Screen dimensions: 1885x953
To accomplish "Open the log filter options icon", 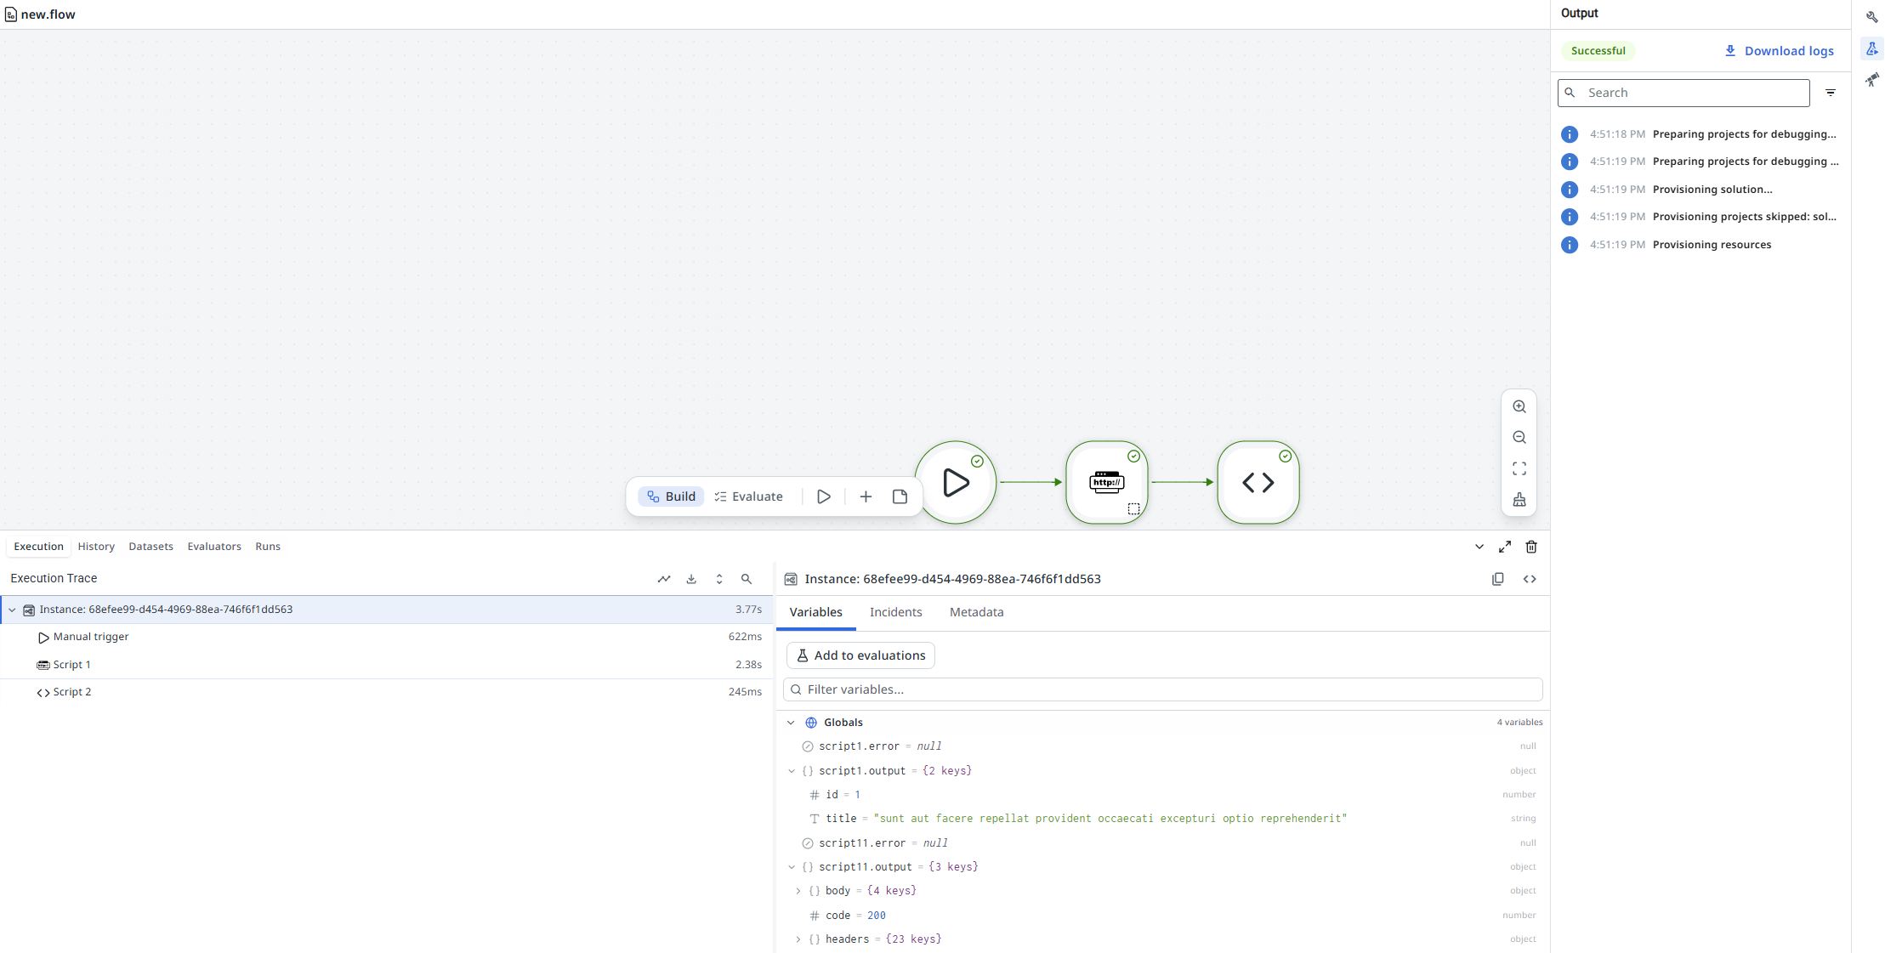I will click(x=1831, y=93).
